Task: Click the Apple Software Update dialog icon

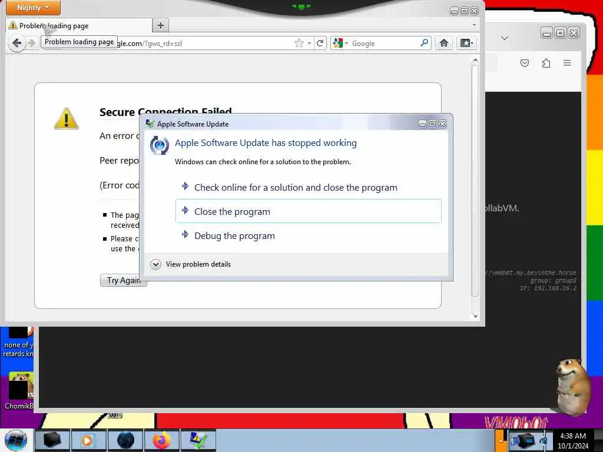Action: coord(159,145)
